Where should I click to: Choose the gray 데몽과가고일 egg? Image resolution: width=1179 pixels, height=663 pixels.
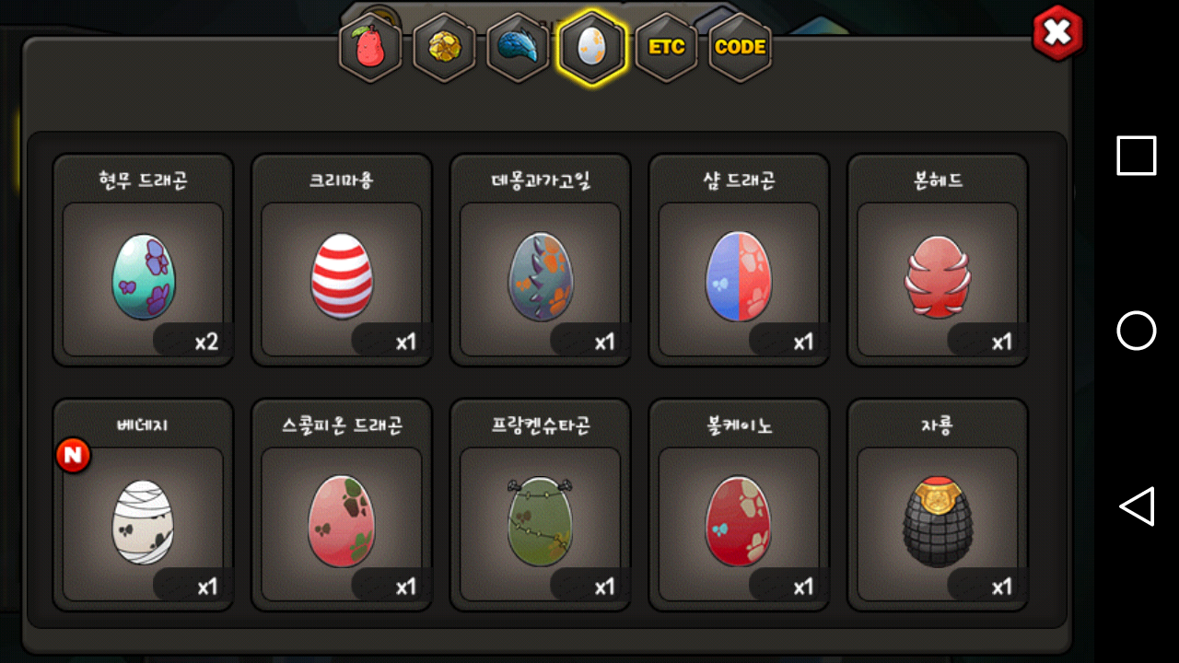[x=541, y=261]
